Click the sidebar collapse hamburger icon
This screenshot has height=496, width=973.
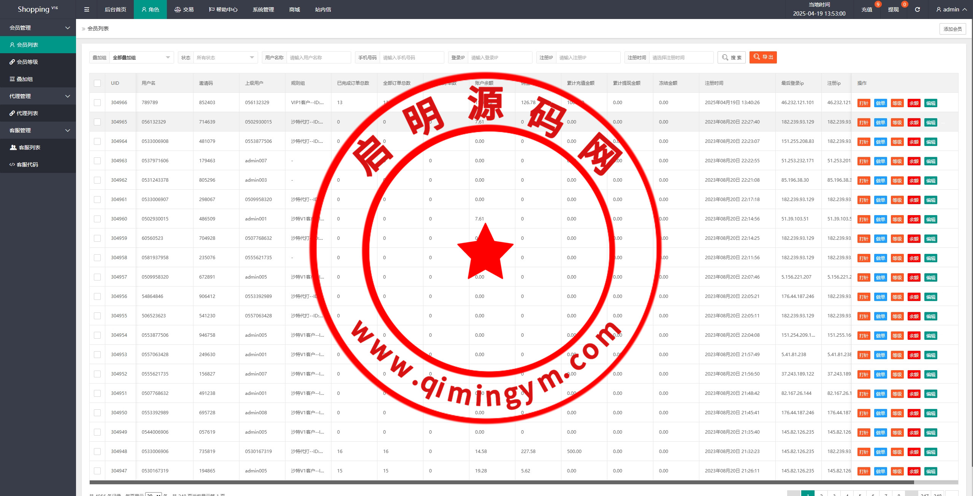pyautogui.click(x=87, y=10)
